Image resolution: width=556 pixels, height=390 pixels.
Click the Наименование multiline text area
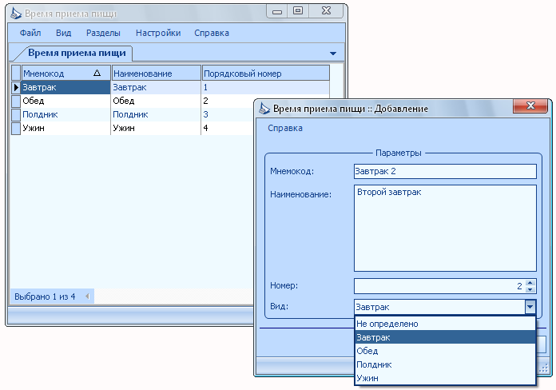(445, 229)
